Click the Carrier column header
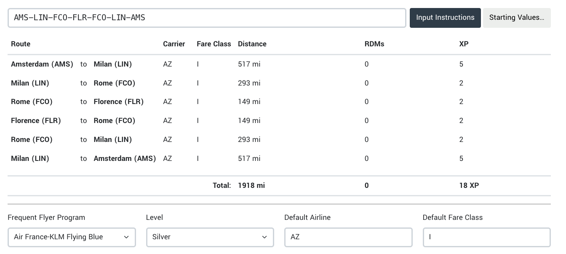Screen dimensions: 566x254 click(x=174, y=44)
